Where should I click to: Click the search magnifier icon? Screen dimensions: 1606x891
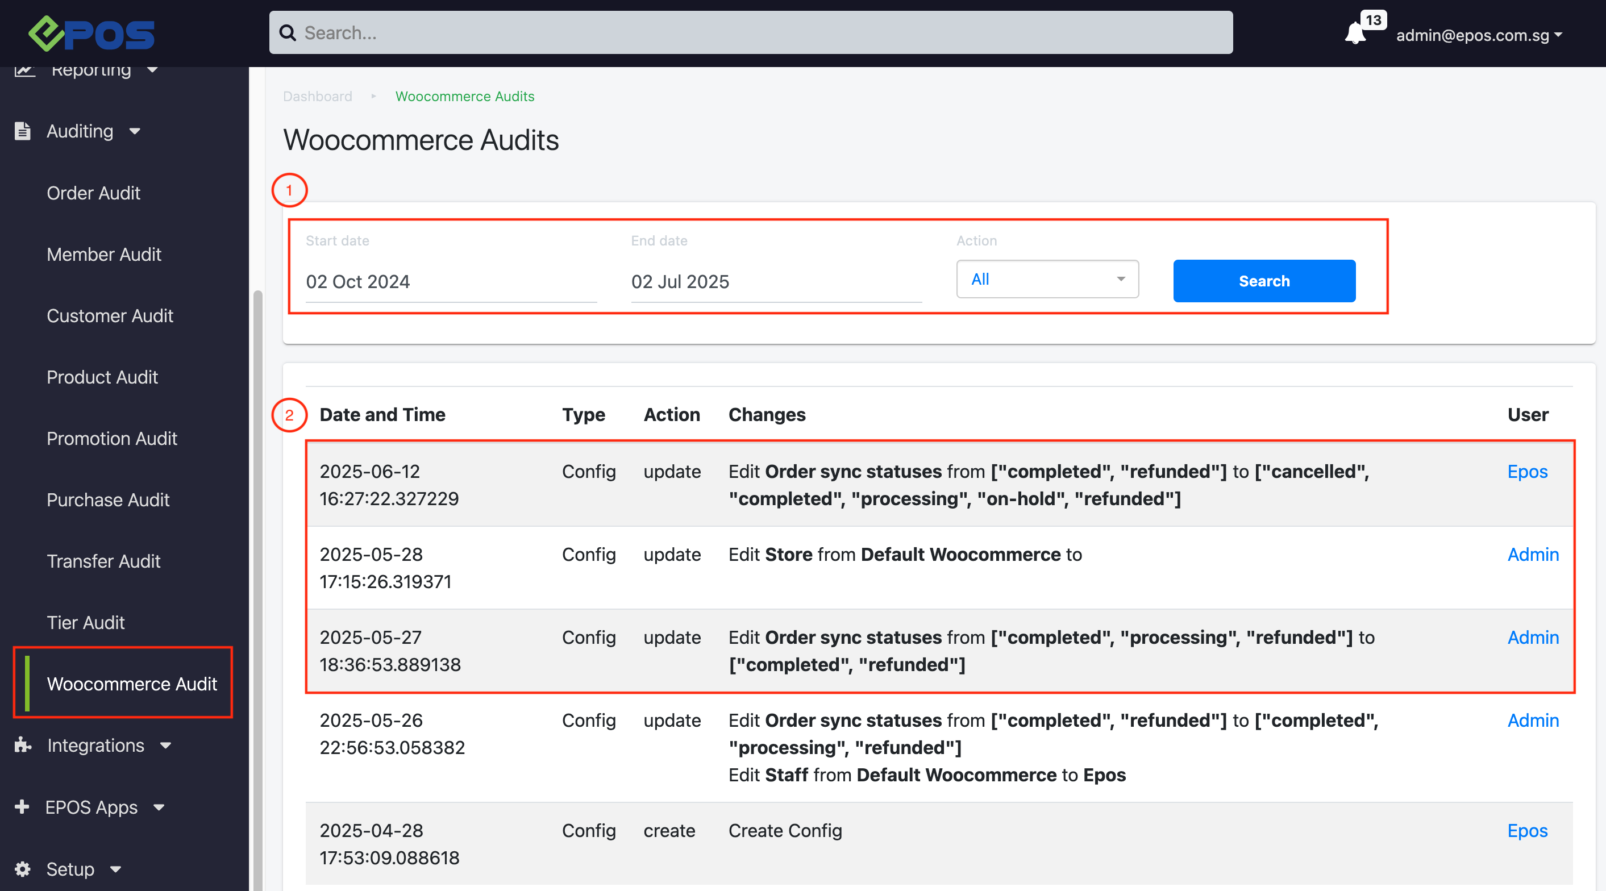click(x=288, y=33)
